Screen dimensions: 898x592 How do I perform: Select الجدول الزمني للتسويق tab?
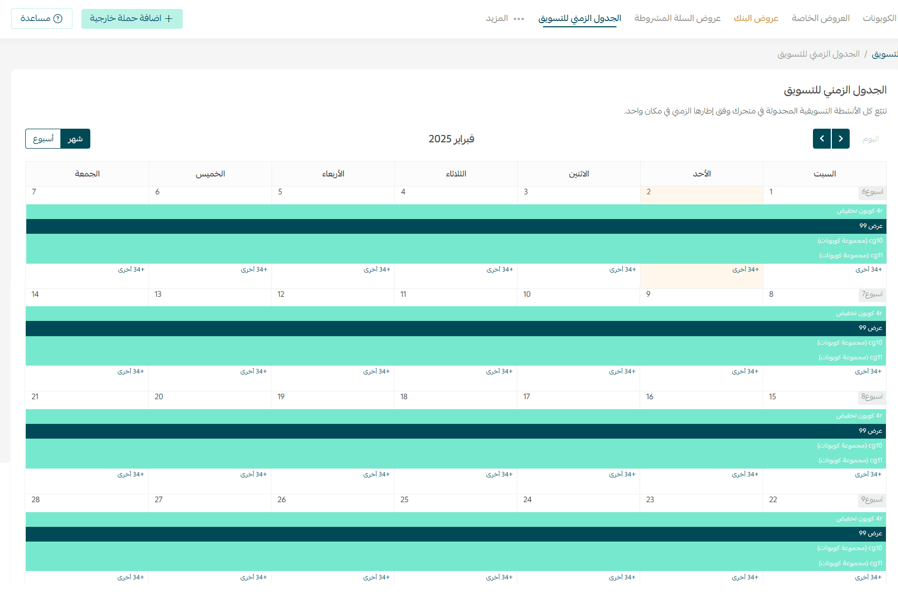click(579, 18)
